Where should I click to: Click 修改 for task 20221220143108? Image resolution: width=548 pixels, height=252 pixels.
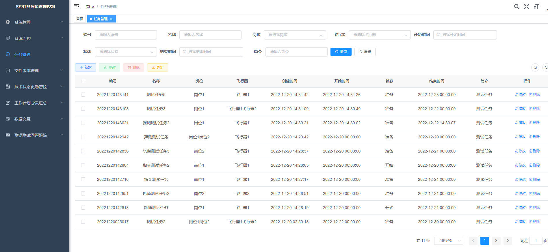pos(521,109)
